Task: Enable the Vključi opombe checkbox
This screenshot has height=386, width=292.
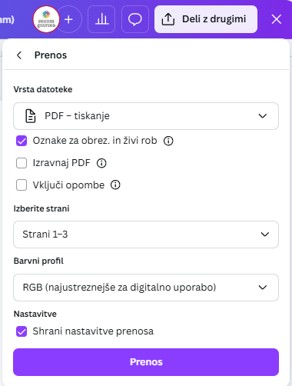Action: pyautogui.click(x=22, y=185)
